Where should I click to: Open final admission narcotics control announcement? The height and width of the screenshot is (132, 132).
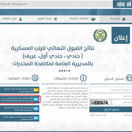(19, 99)
